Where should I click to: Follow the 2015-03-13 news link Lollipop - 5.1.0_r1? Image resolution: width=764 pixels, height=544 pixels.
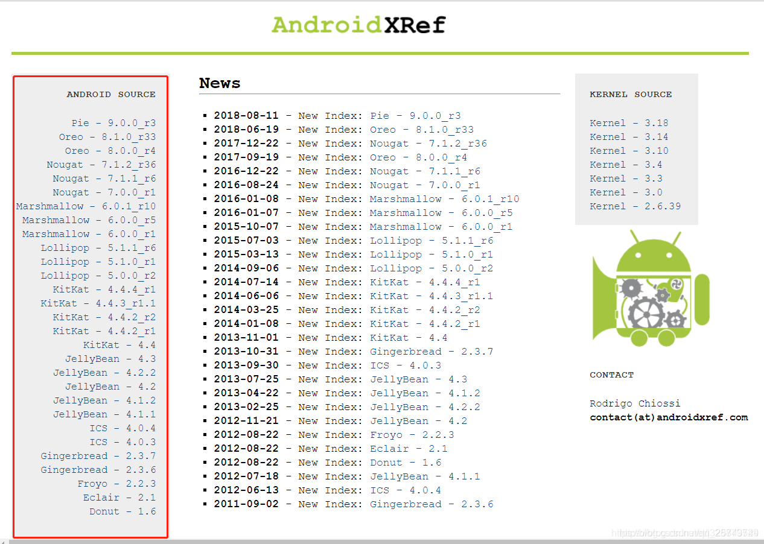pyautogui.click(x=431, y=255)
